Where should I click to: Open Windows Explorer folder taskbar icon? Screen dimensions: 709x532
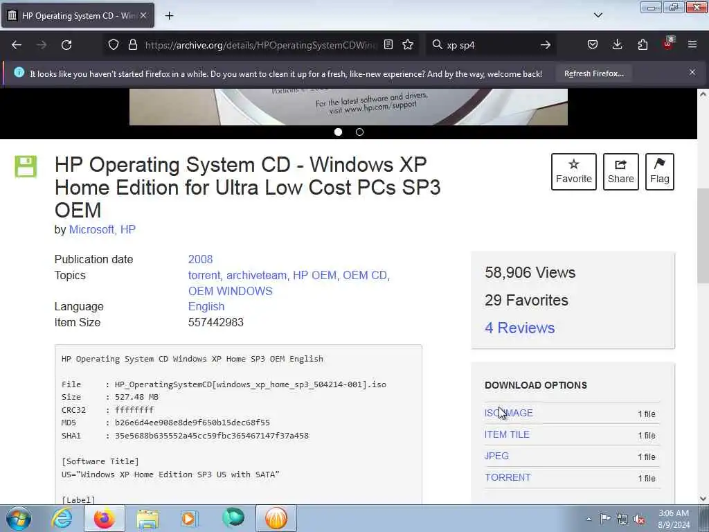click(x=147, y=518)
